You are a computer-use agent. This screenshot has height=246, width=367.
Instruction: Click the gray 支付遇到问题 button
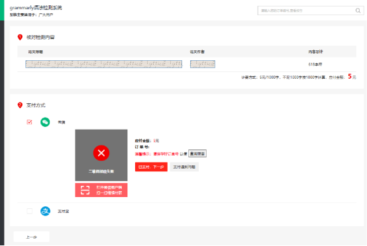[184, 167]
